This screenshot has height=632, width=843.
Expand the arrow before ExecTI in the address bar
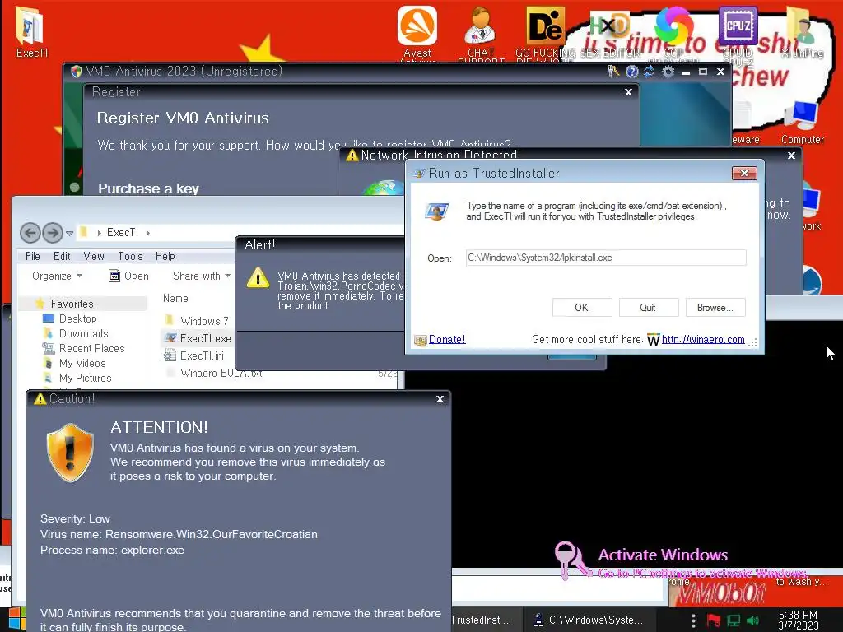point(100,233)
